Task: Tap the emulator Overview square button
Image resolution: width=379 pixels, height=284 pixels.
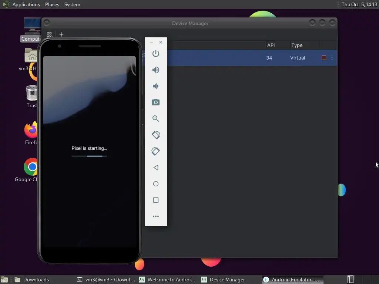Action: point(156,200)
